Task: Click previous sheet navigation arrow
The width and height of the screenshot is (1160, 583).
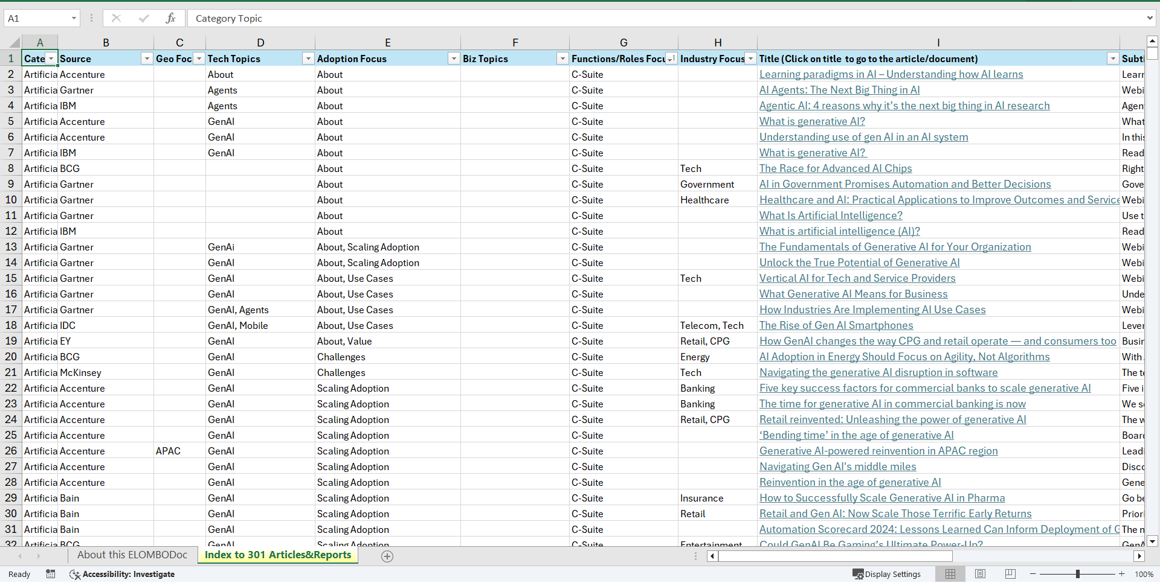Action: tap(20, 556)
